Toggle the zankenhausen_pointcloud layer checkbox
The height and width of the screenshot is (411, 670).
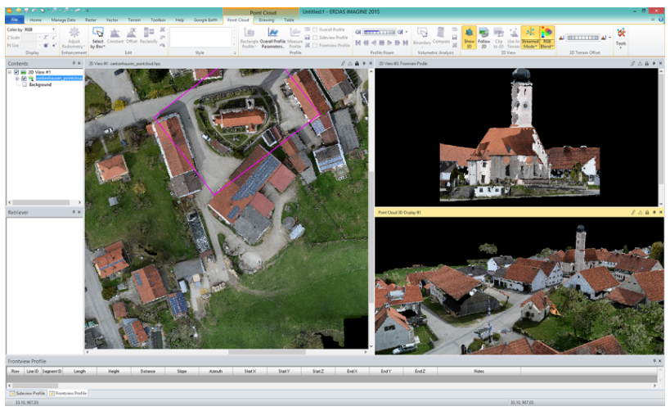[x=24, y=79]
